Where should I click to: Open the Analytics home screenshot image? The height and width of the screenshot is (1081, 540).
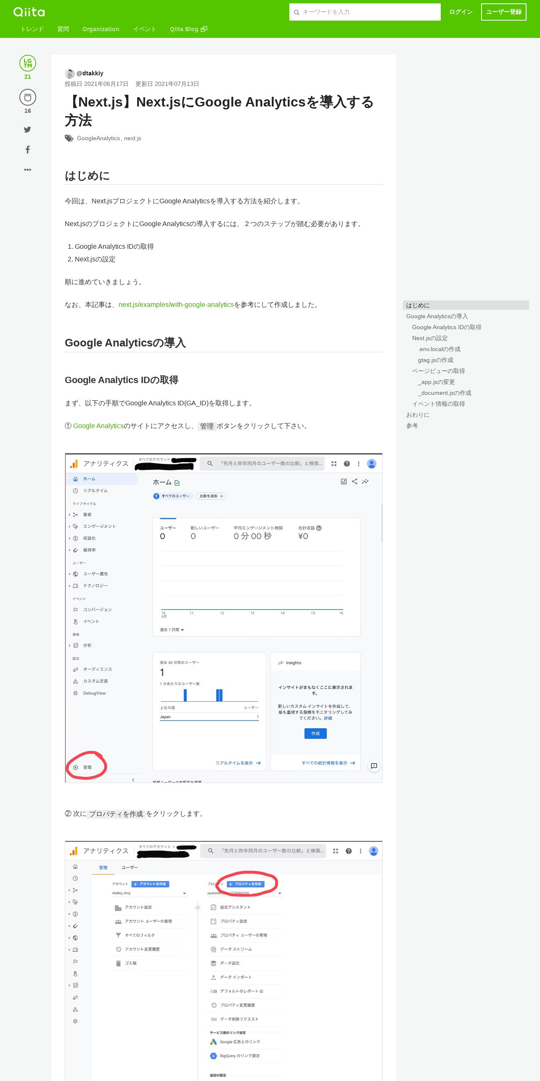[x=224, y=618]
